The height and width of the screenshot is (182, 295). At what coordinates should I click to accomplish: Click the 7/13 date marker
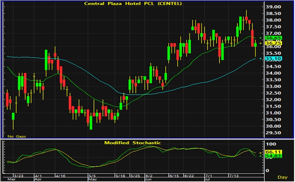pos(234,176)
